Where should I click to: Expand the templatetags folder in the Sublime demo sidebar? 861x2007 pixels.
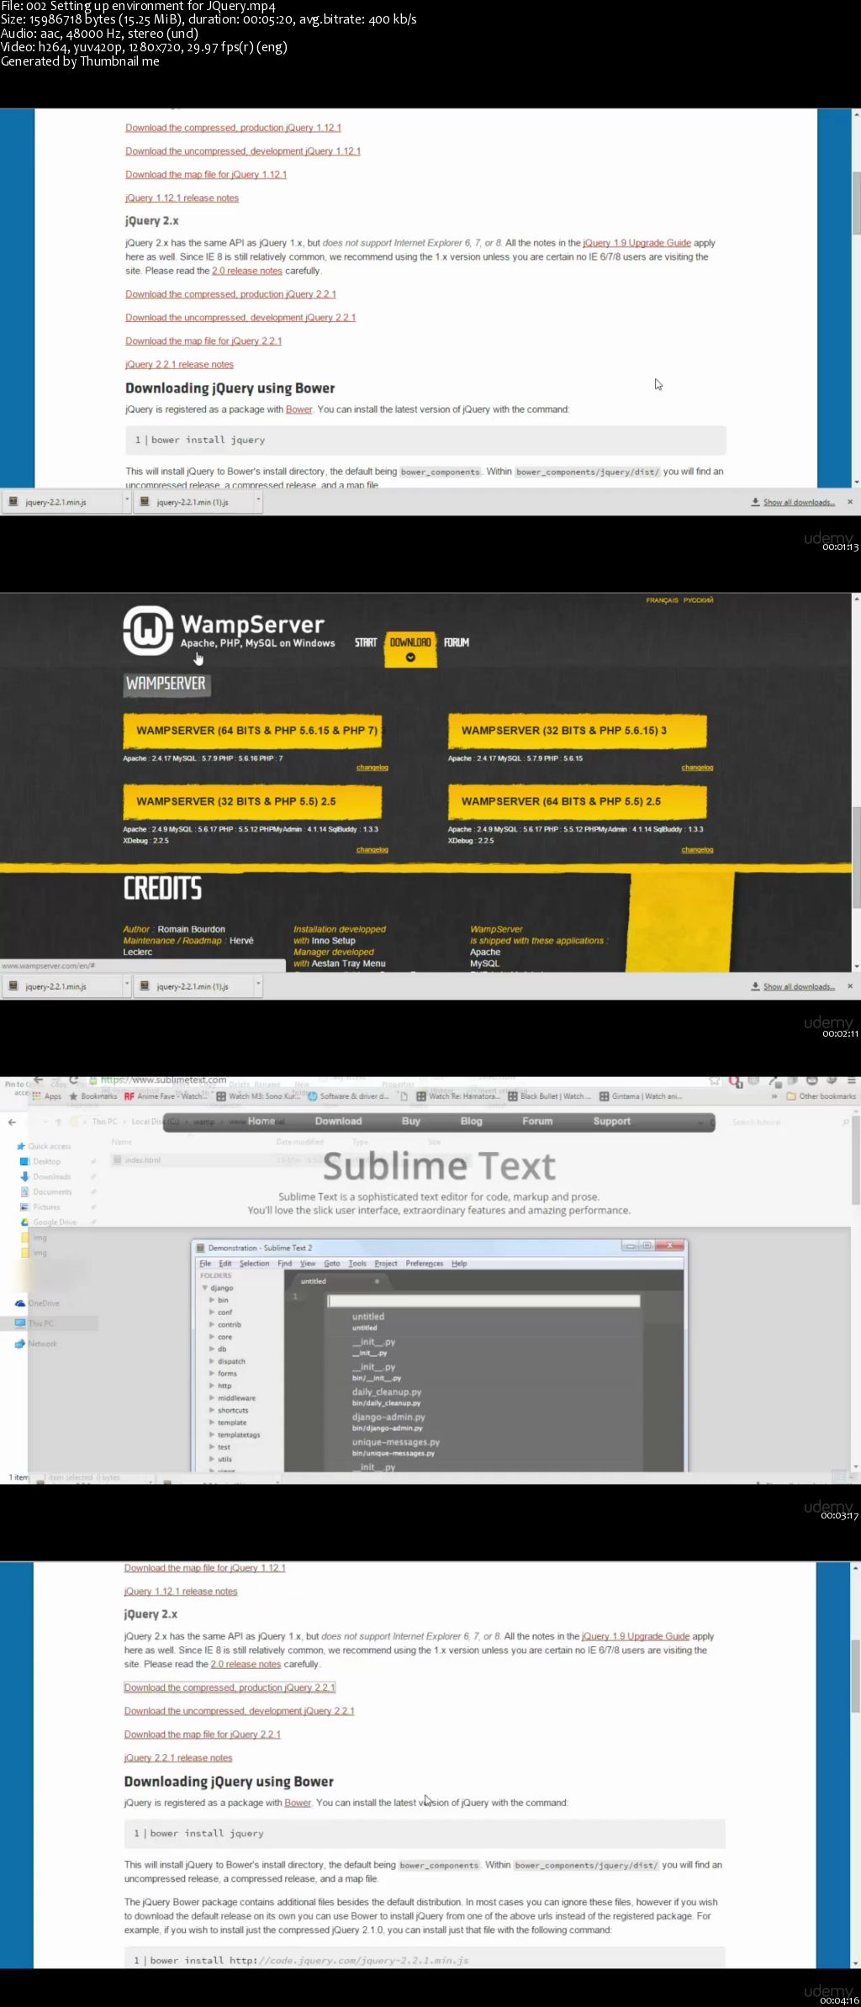tap(212, 1435)
